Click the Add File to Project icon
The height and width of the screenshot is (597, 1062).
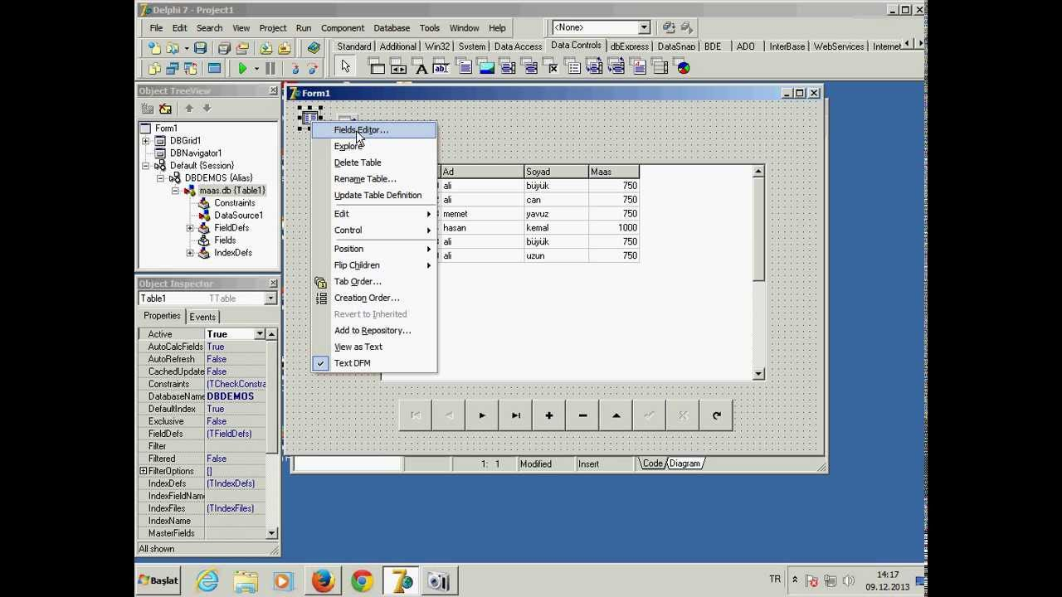(266, 48)
